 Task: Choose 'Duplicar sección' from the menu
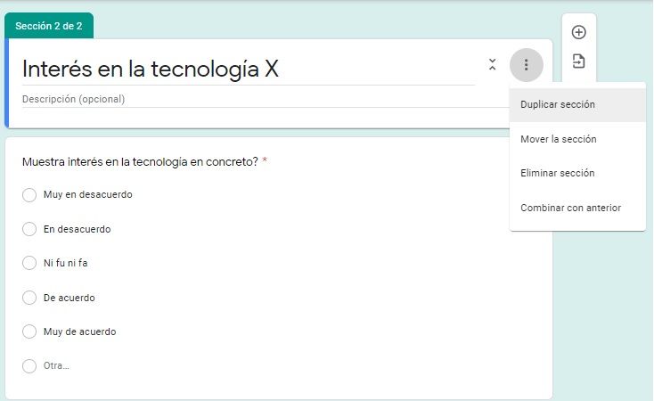(x=558, y=104)
